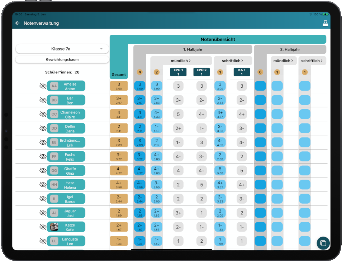
Task: Toggle visibility eye for Fuchs Felix
Action: coord(43,156)
